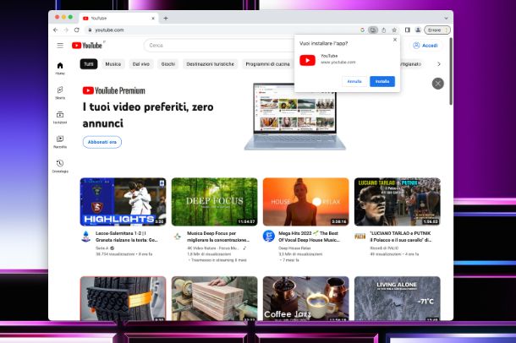The image size is (516, 343).
Task: Open the wood blocks video thumbnail
Action: (x=215, y=298)
